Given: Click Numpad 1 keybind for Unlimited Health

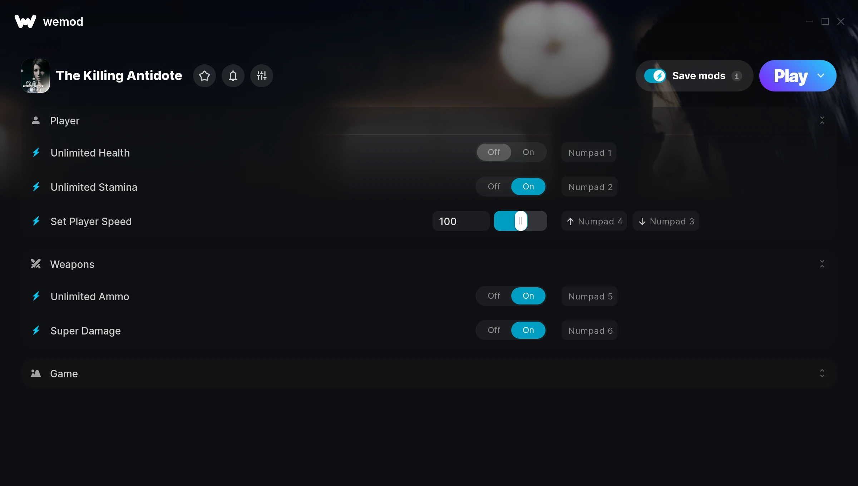Looking at the screenshot, I should coord(590,153).
